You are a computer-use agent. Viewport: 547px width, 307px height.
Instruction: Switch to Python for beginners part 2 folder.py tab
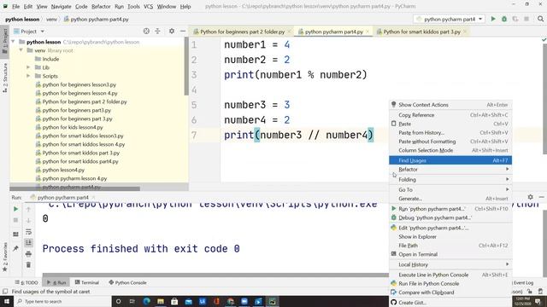(x=242, y=32)
